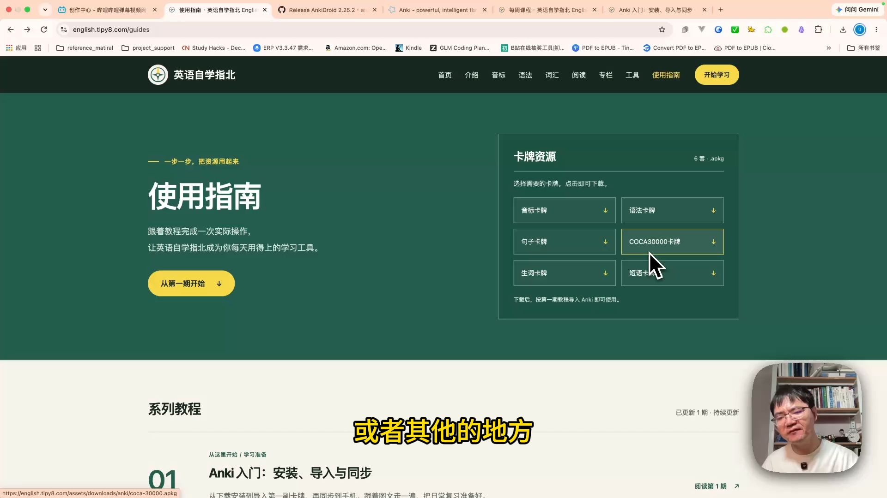Open the 所有书签 bookmarks folder
The height and width of the screenshot is (498, 887).
click(x=864, y=48)
